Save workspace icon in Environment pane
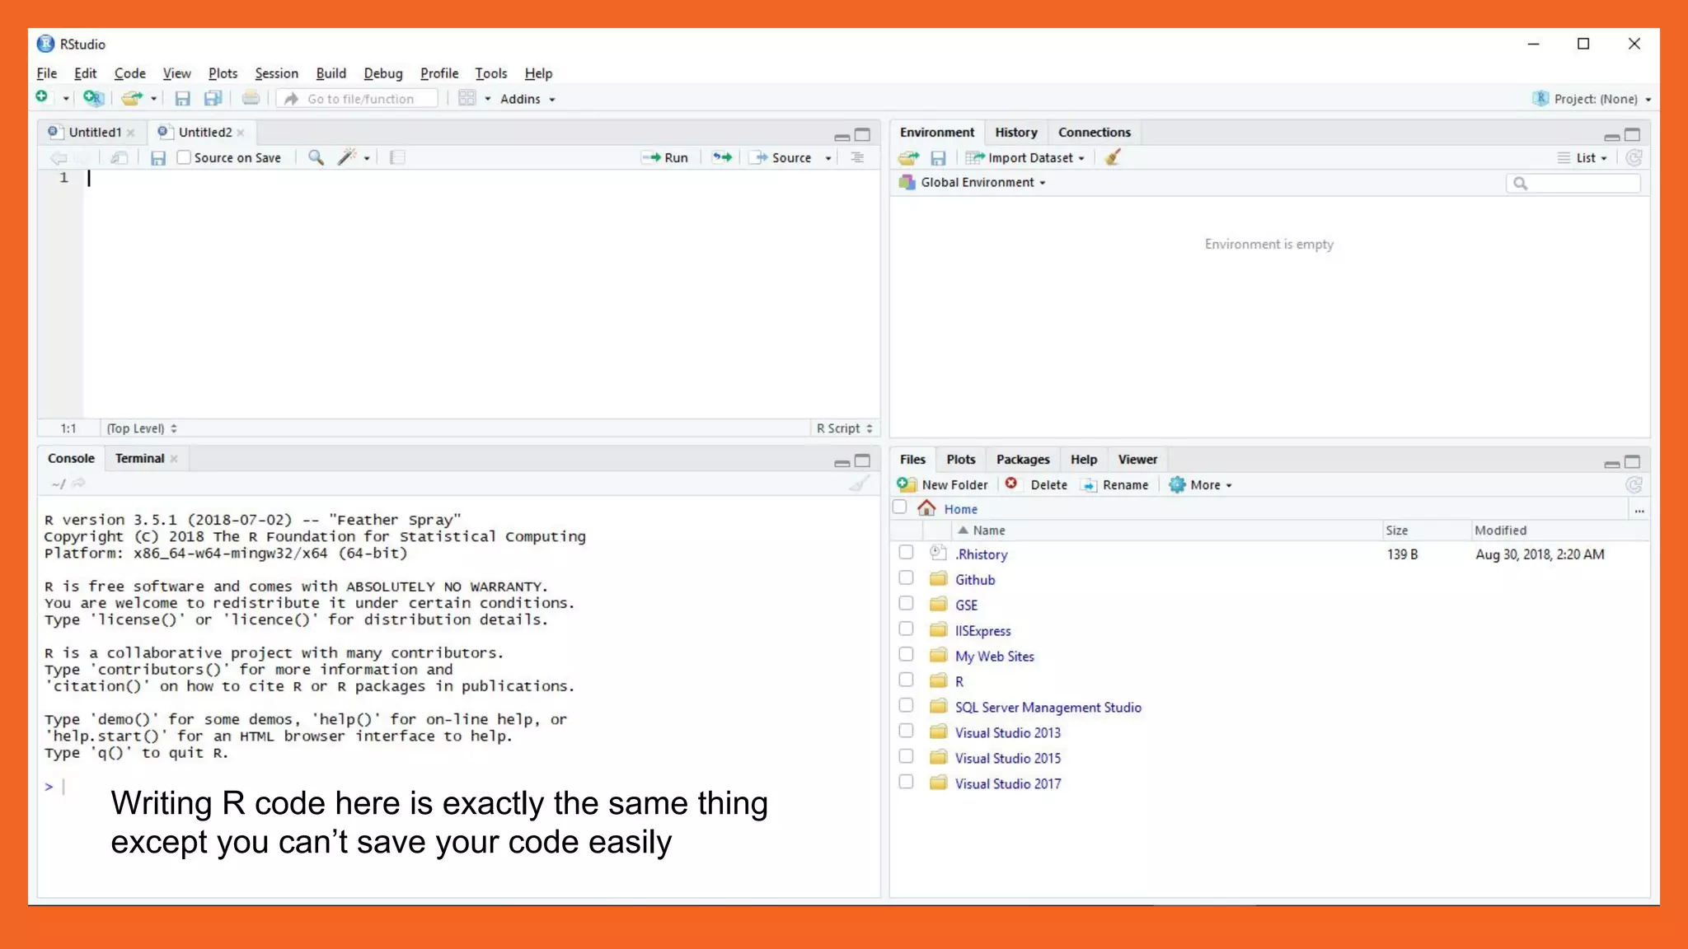The height and width of the screenshot is (949, 1688). click(938, 157)
